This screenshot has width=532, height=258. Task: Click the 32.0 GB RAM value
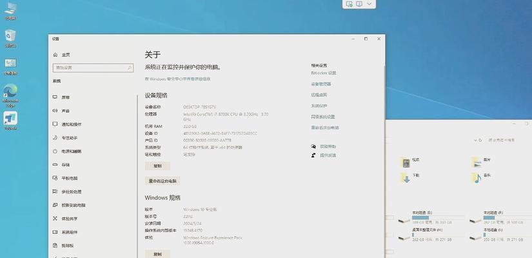[190, 126]
